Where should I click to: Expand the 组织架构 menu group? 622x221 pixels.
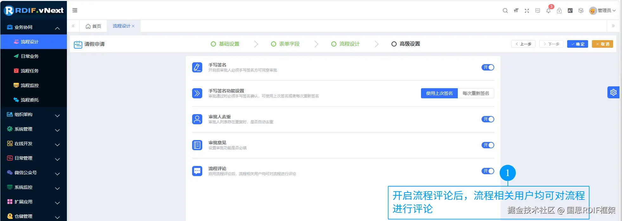tap(34, 114)
